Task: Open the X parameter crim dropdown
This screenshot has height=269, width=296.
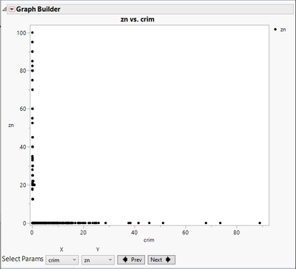Action: point(62,260)
